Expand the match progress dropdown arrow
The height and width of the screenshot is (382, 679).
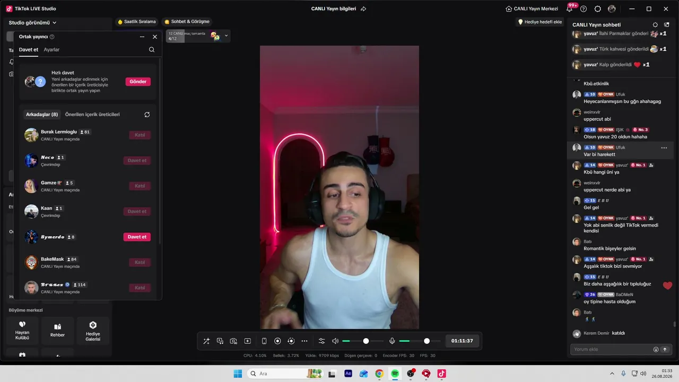point(227,36)
